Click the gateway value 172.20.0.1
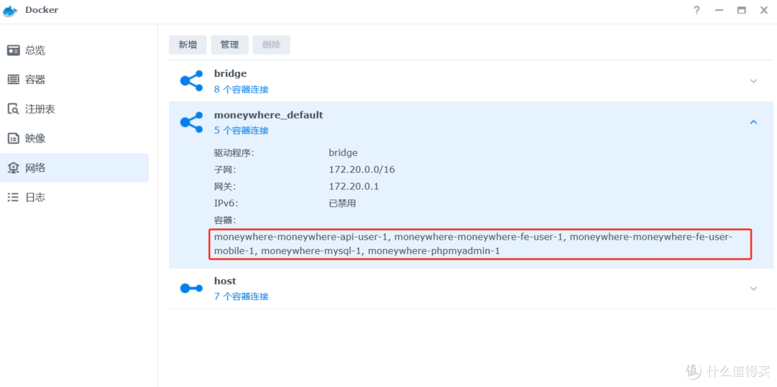 click(x=354, y=186)
